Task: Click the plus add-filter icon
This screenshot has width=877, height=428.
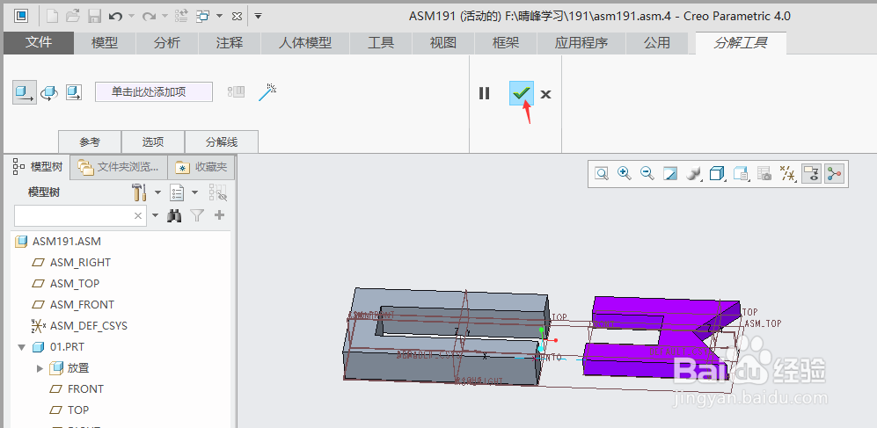Action: pyautogui.click(x=219, y=215)
